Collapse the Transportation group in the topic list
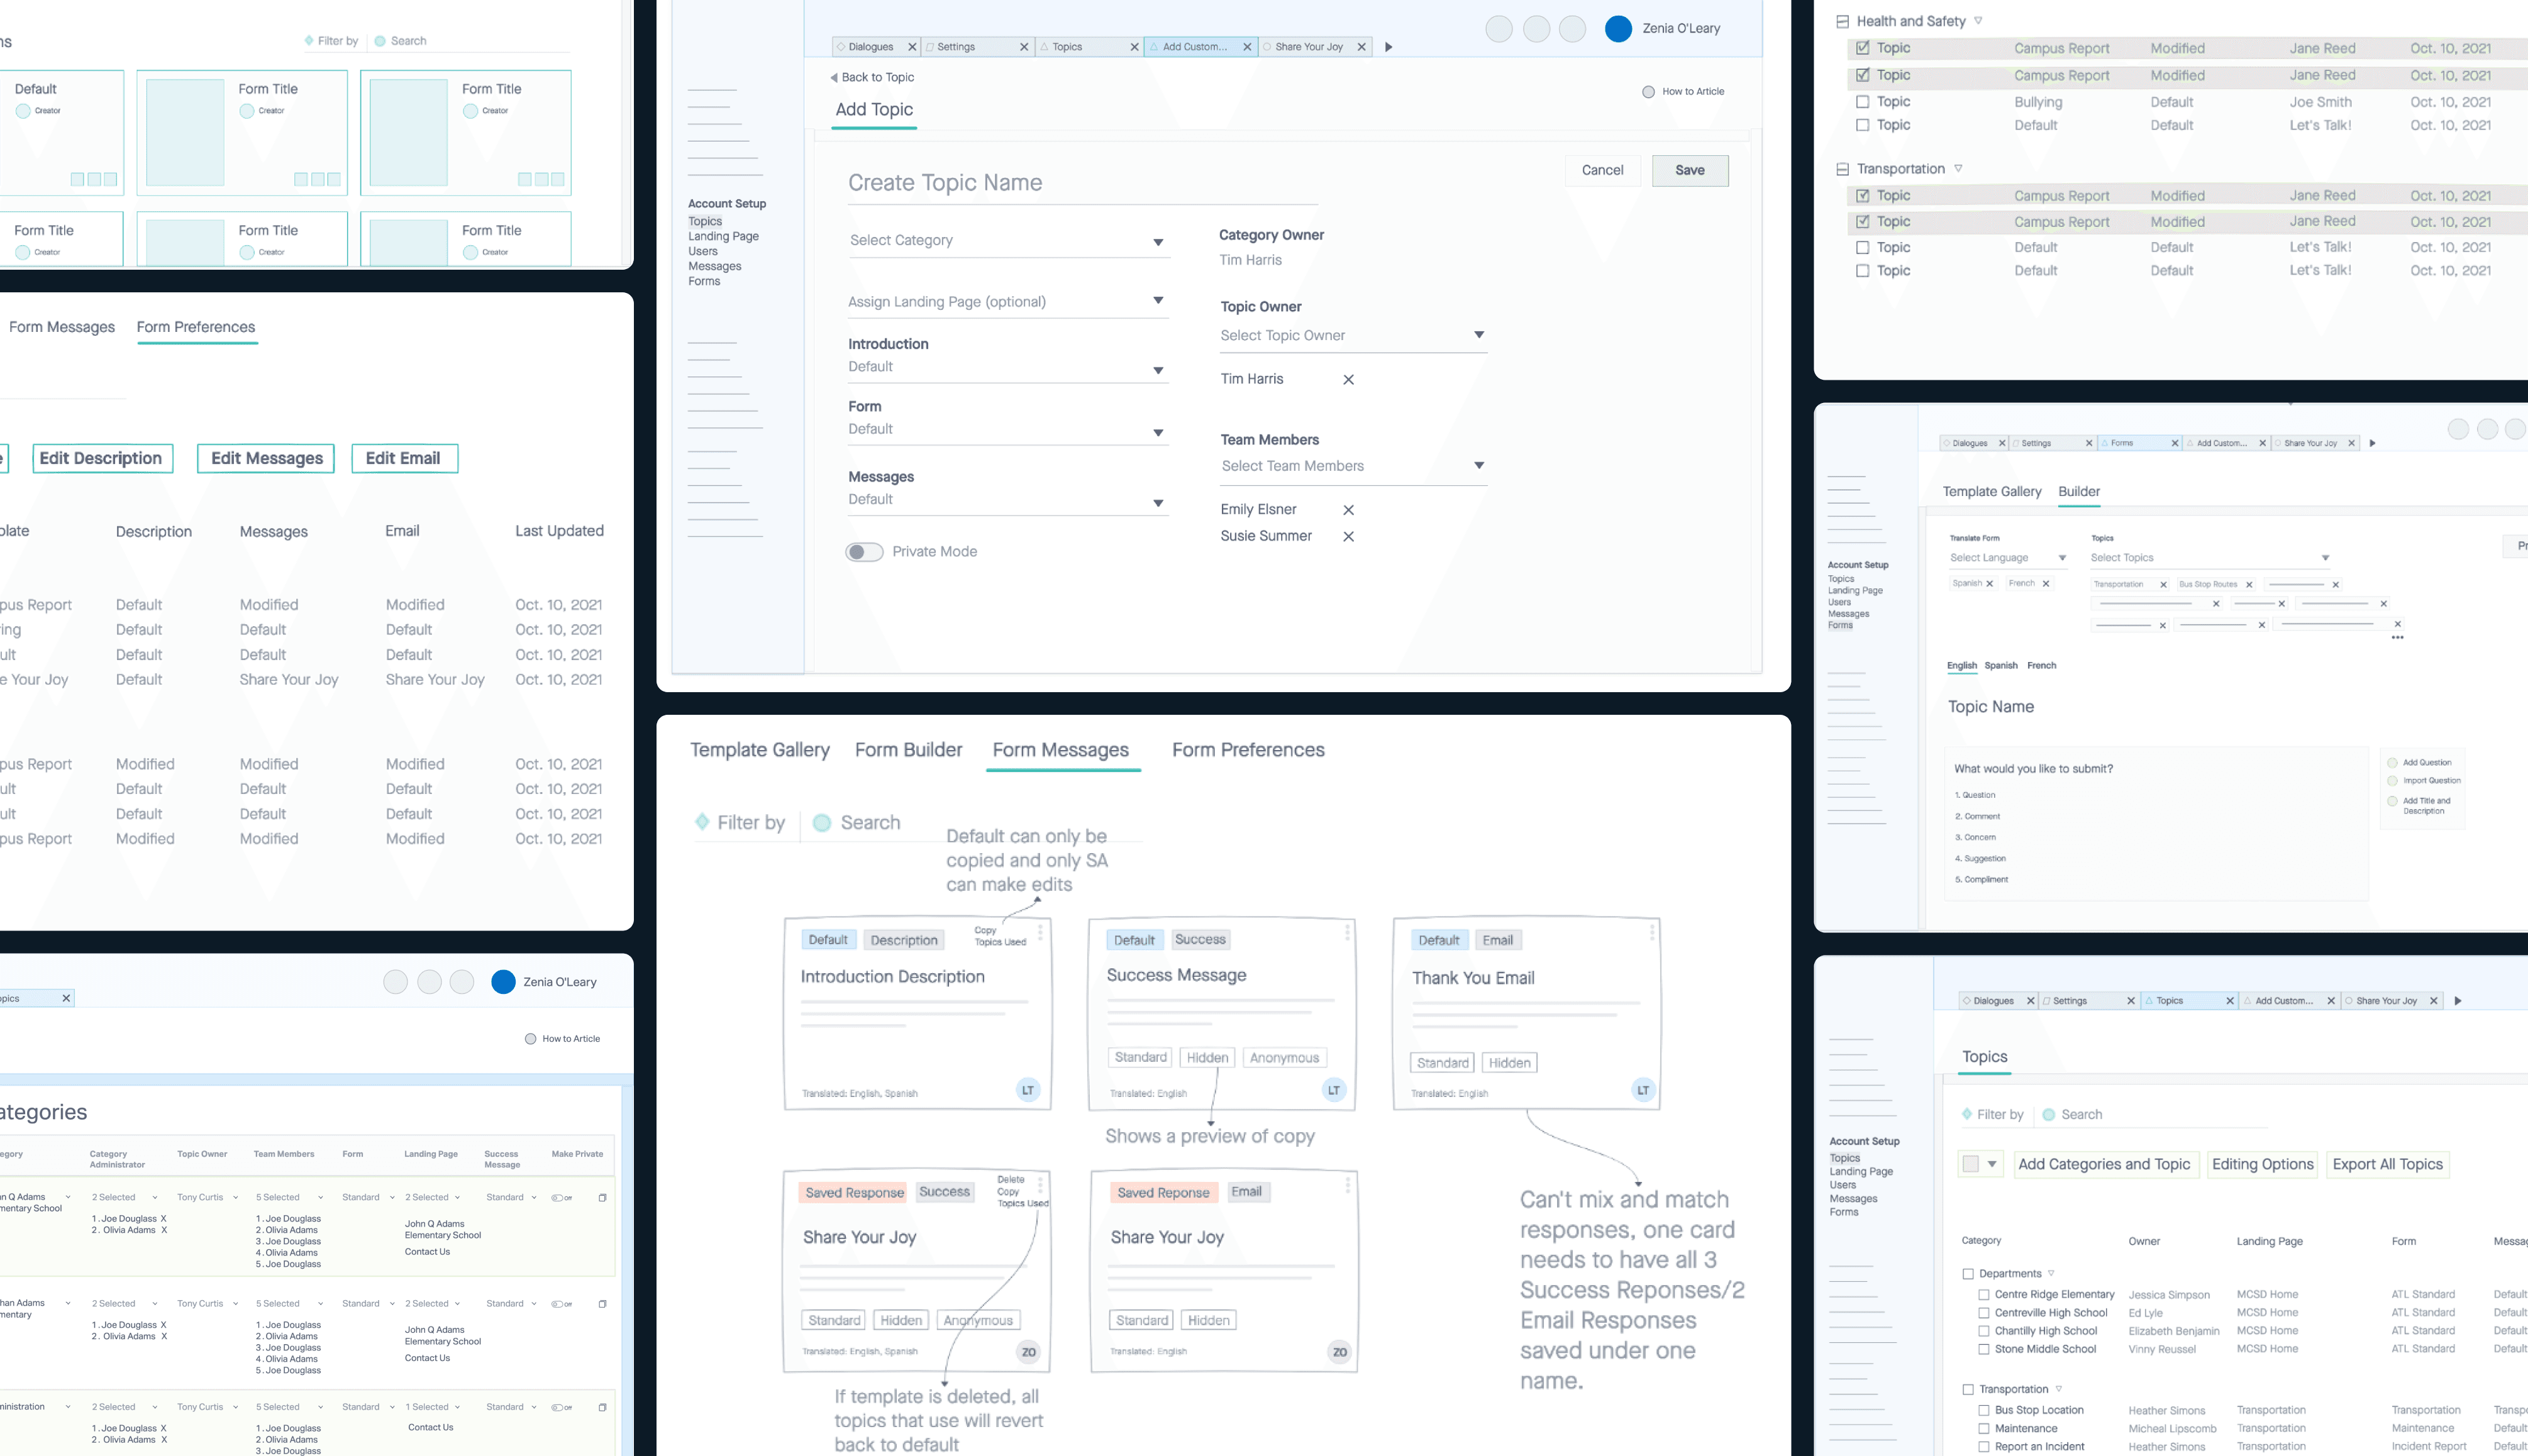This screenshot has height=1456, width=2528. coord(1842,169)
